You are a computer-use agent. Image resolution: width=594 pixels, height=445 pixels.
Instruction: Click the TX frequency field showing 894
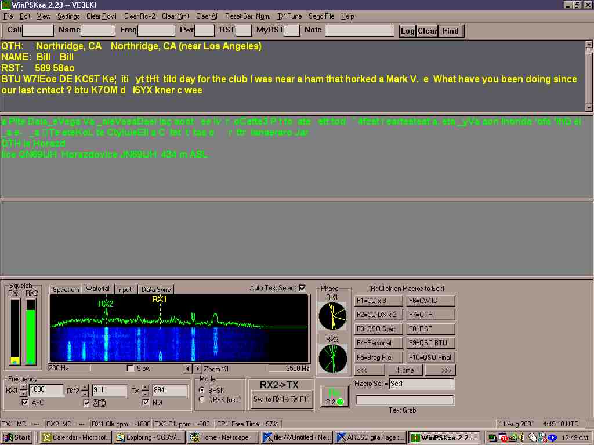click(170, 391)
